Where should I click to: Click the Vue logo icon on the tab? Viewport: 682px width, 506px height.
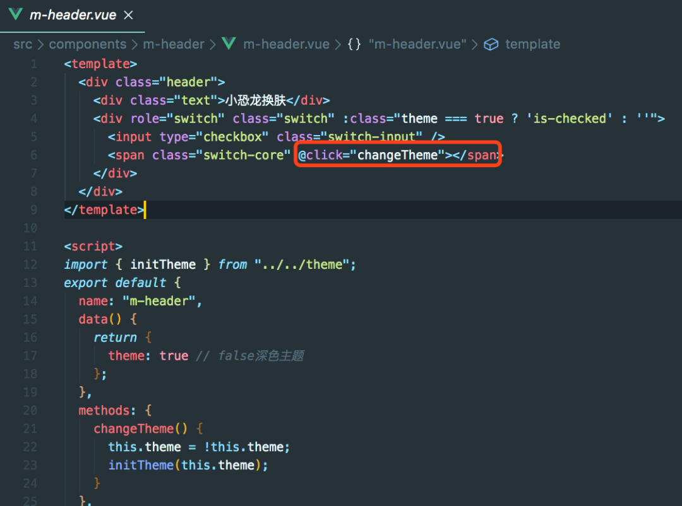15,15
